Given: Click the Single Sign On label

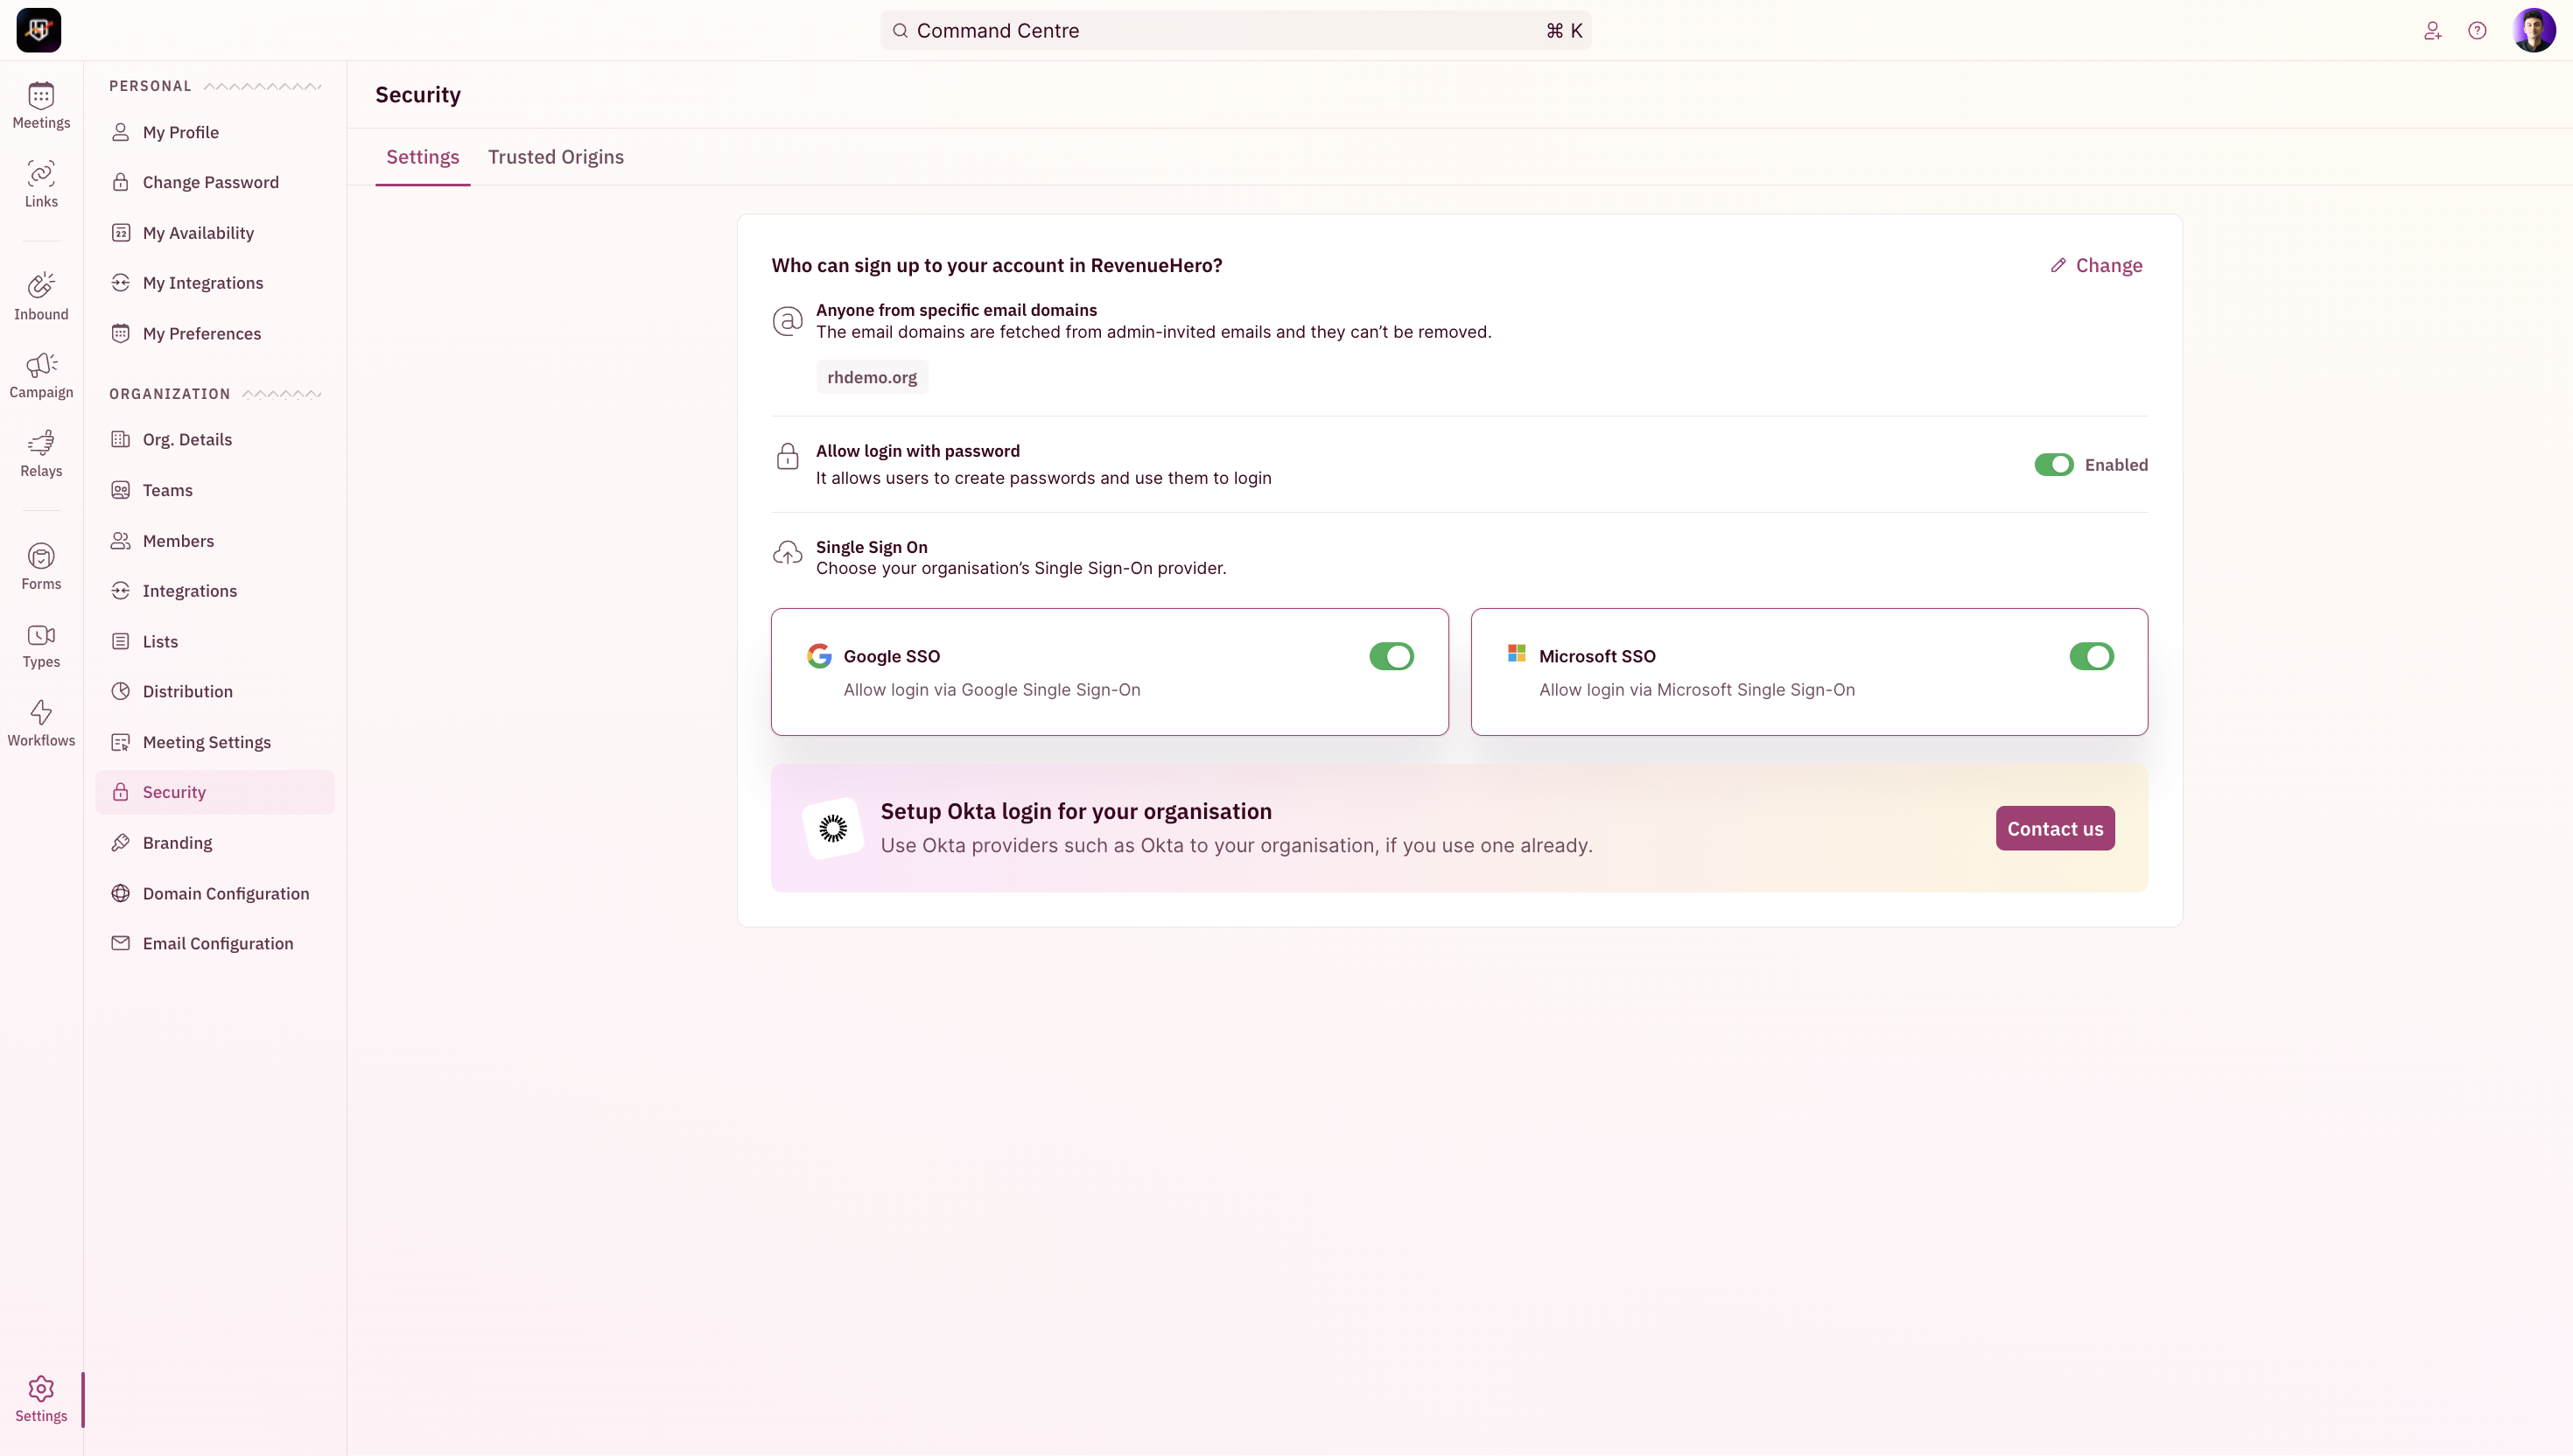Looking at the screenshot, I should tap(871, 548).
